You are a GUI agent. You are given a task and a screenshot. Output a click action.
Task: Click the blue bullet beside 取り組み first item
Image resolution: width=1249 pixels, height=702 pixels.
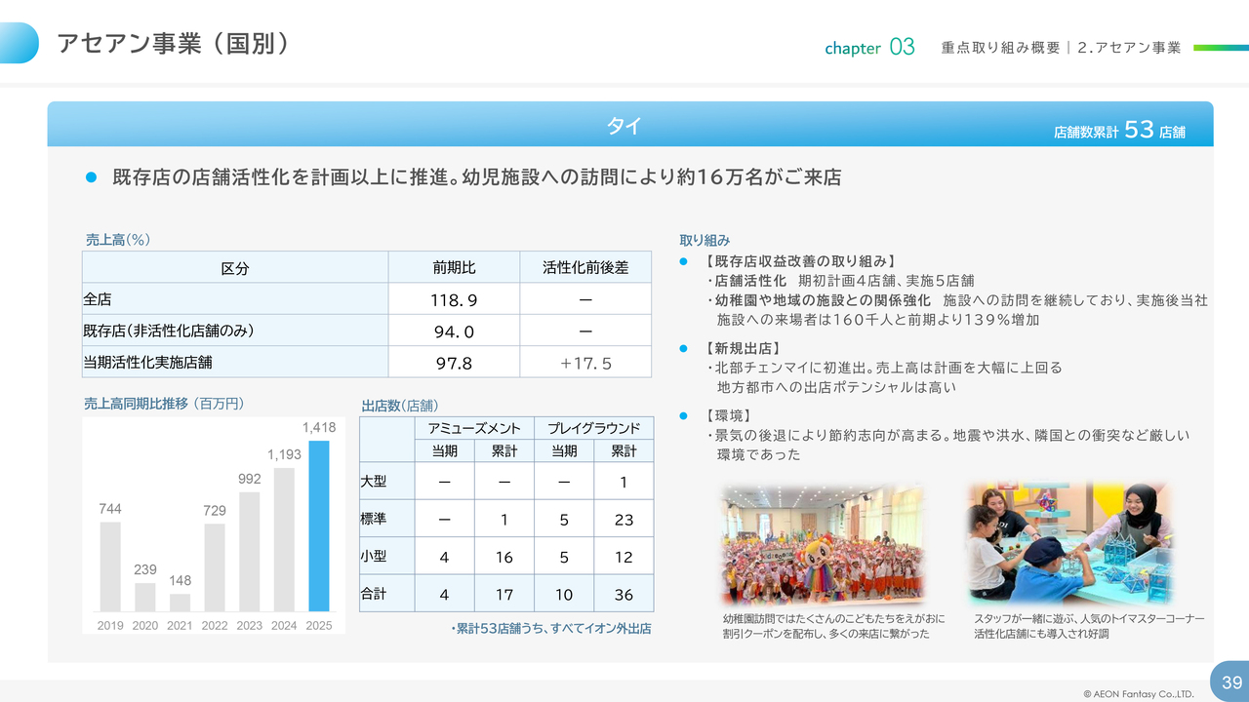coord(684,261)
